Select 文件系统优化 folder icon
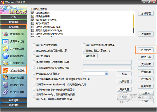This screenshot has height=112, width=157. 5,49
